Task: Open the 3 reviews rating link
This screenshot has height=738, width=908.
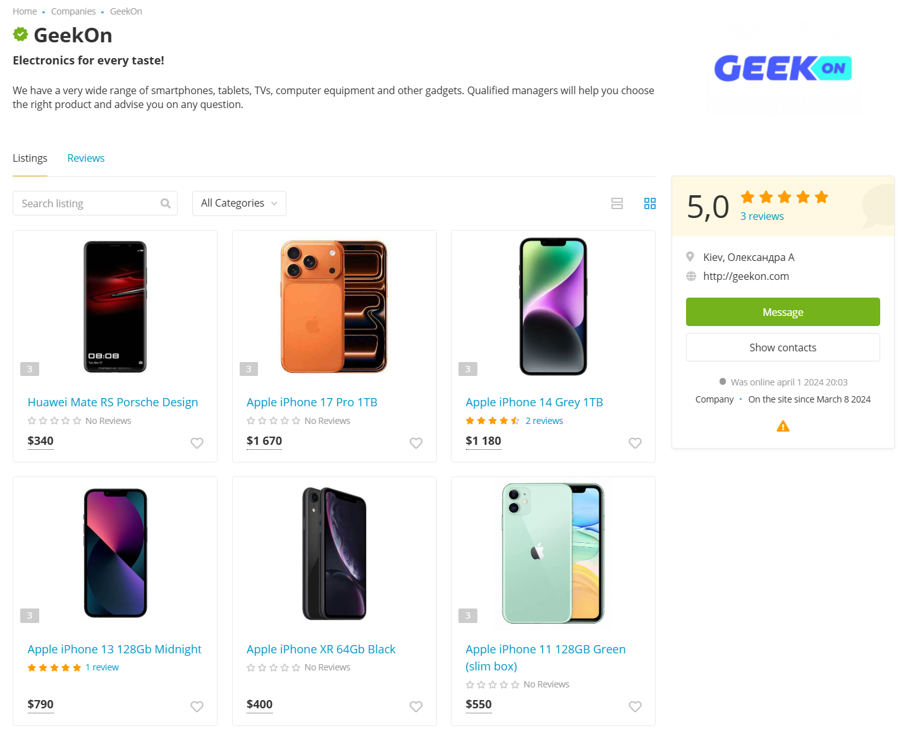Action: pyautogui.click(x=762, y=216)
